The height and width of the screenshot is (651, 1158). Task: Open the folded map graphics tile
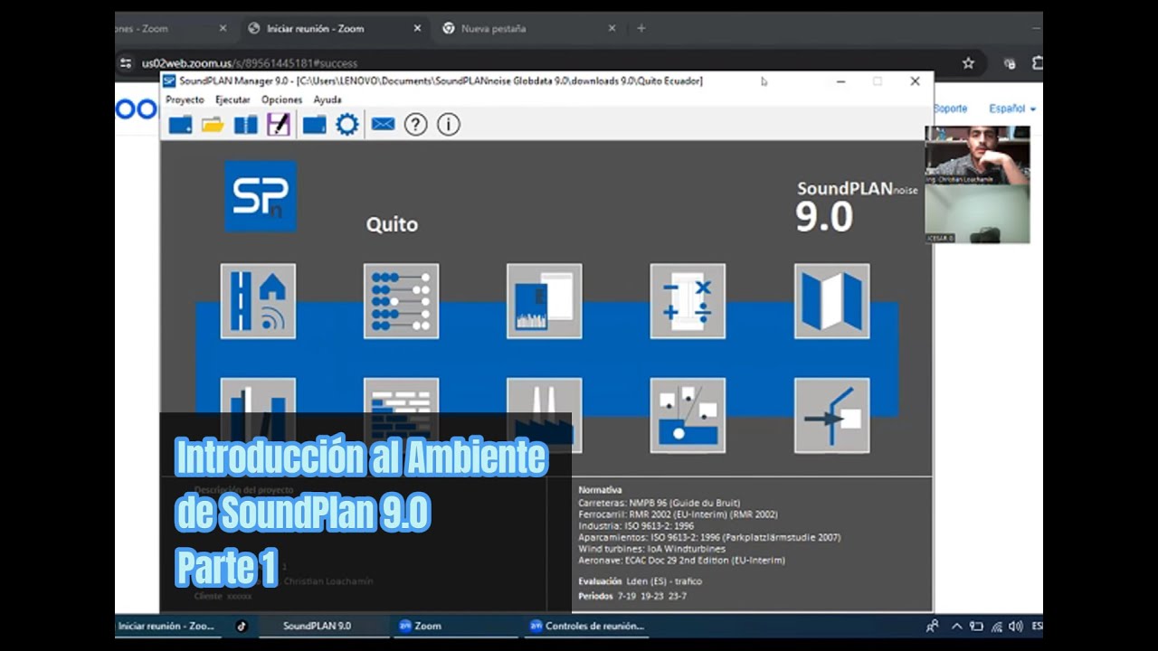point(832,301)
